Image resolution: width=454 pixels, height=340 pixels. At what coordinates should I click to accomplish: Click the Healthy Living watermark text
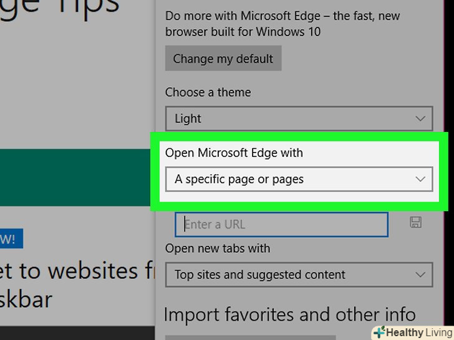pos(418,333)
